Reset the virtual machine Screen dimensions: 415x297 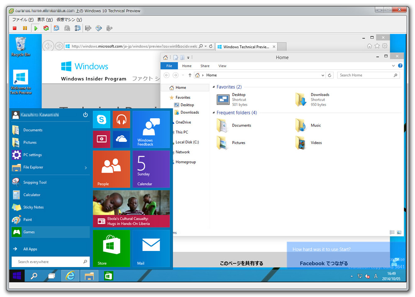coord(46,28)
